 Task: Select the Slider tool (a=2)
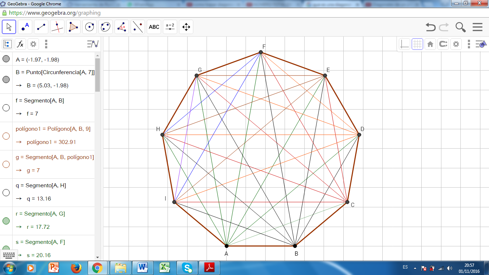(x=169, y=27)
